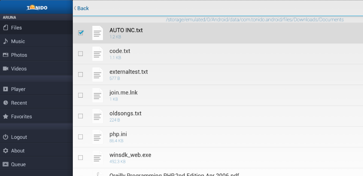Uncheck the AUTO INC.txt checkbox
The width and height of the screenshot is (363, 176).
coord(81,33)
